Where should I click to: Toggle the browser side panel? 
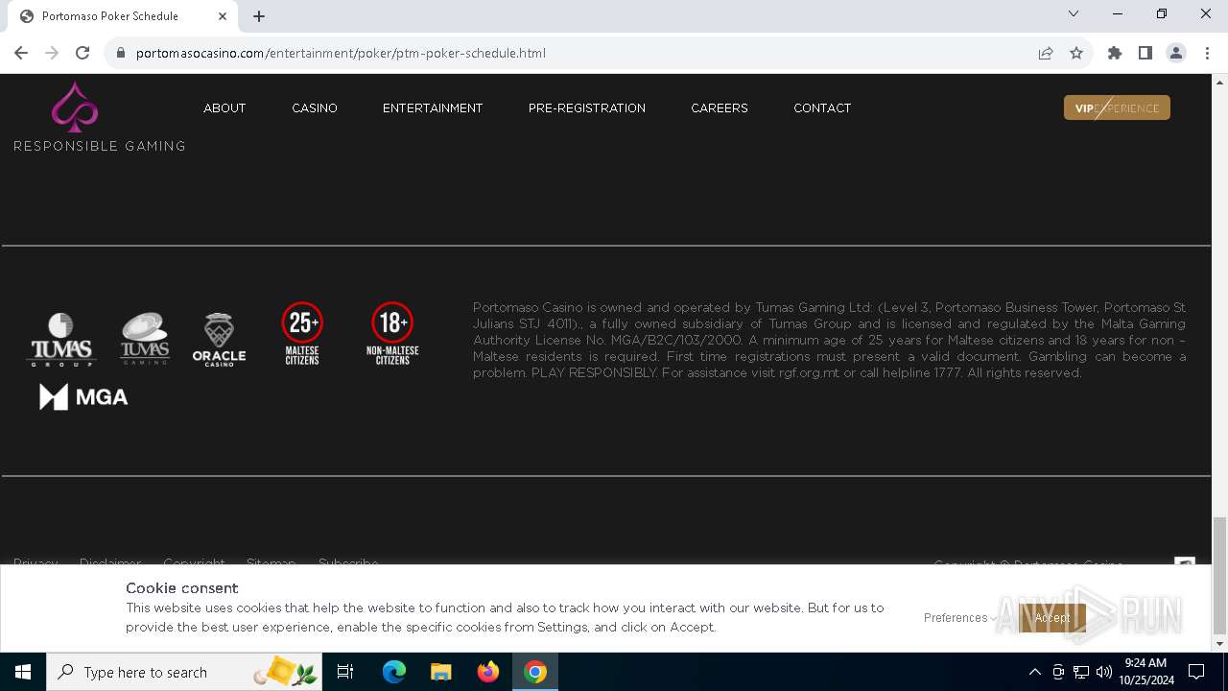(x=1145, y=53)
